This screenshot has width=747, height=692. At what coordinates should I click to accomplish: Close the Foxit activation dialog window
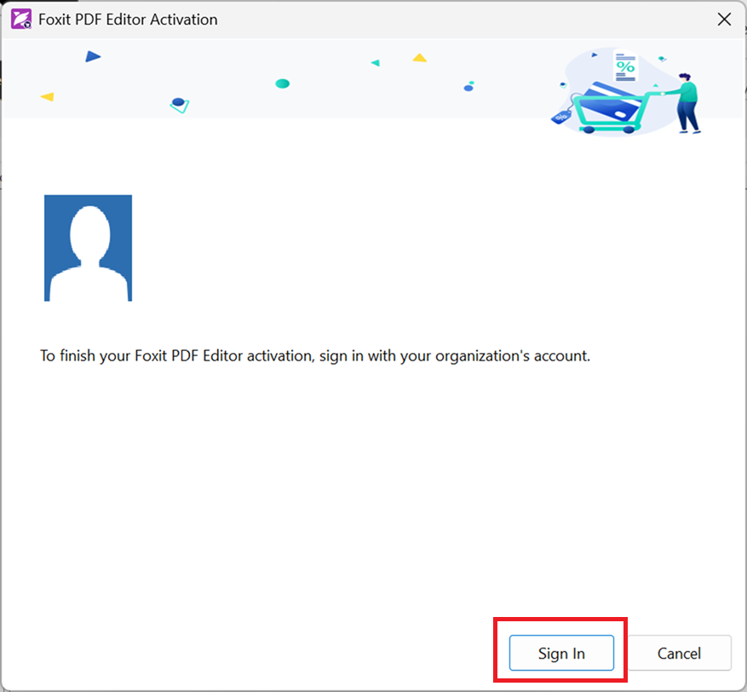click(x=724, y=19)
